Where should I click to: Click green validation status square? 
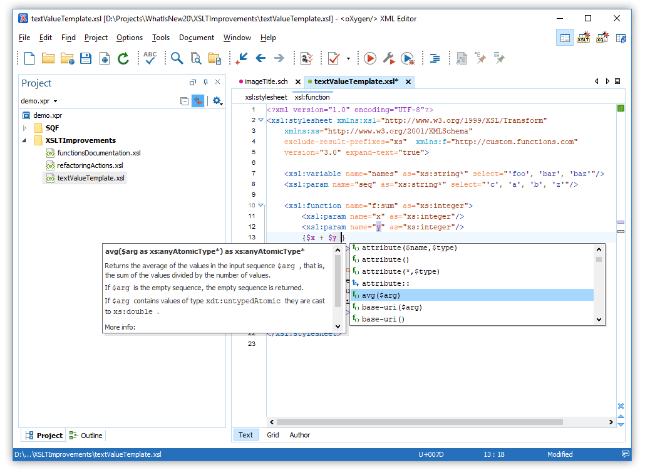(x=621, y=108)
